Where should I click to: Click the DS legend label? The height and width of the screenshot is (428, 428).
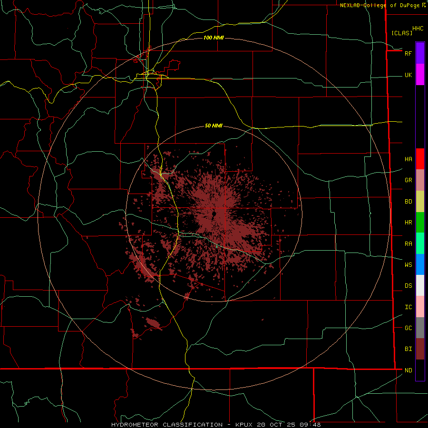coord(408,286)
